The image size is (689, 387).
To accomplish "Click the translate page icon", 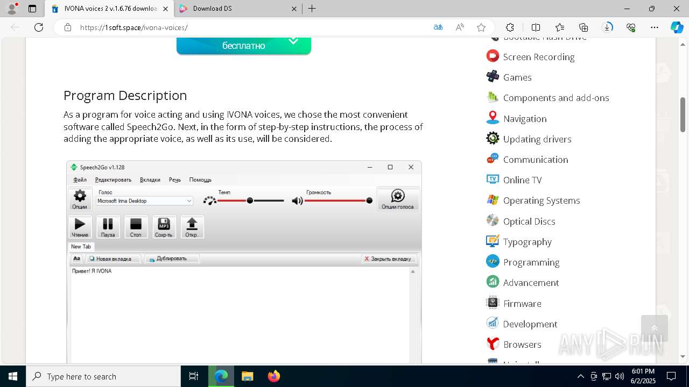I will pyautogui.click(x=438, y=27).
